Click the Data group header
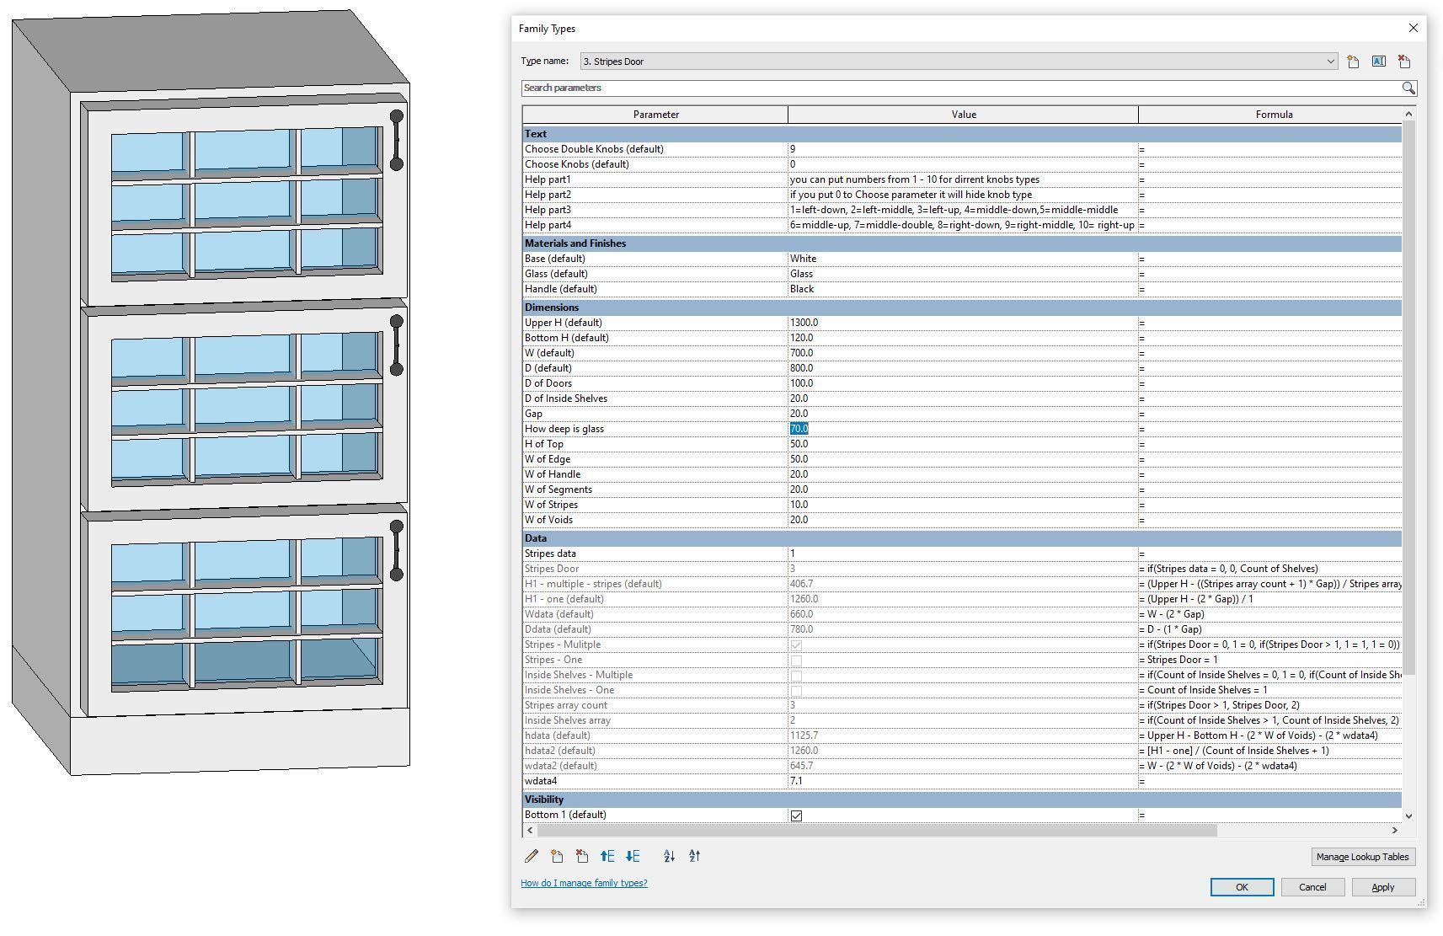The image size is (1443, 936). [x=962, y=538]
